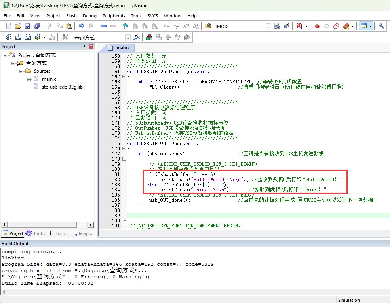Toggle Window layout button
Image resolution: width=390 pixels, height=303 pixels.
coord(364,26)
